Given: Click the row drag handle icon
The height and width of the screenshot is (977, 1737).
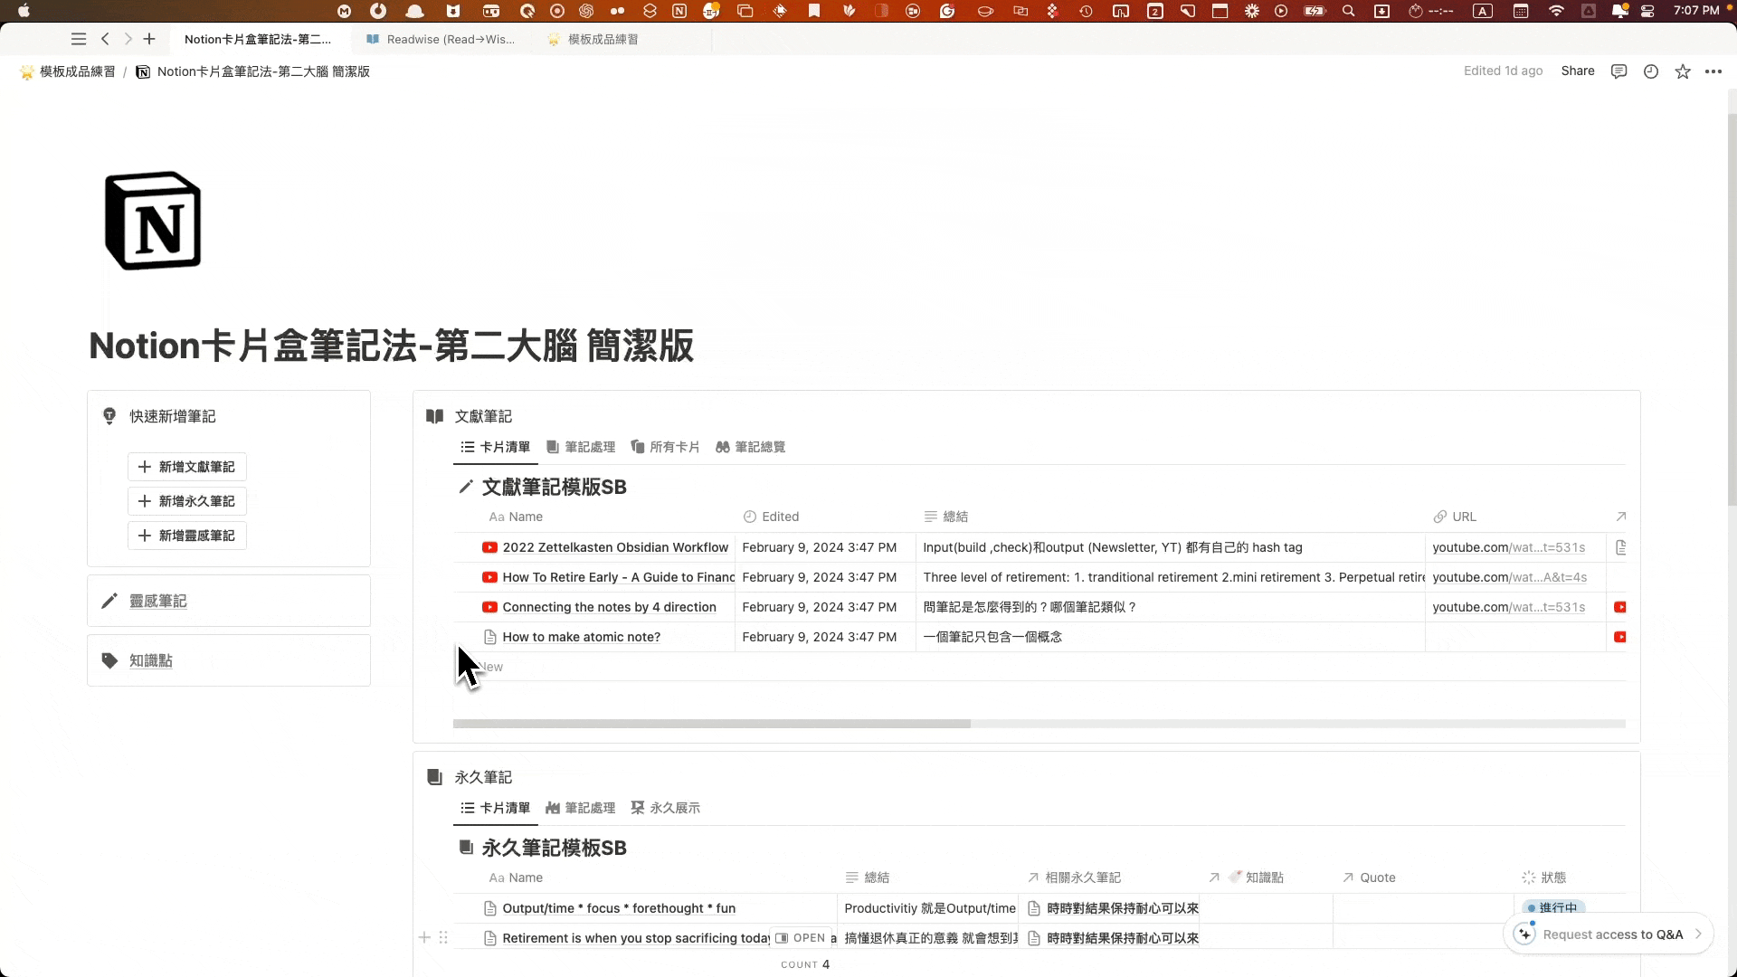Looking at the screenshot, I should click(x=443, y=938).
